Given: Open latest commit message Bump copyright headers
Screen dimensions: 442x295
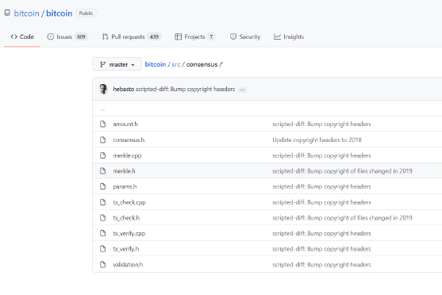Looking at the screenshot, I should click(x=185, y=89).
